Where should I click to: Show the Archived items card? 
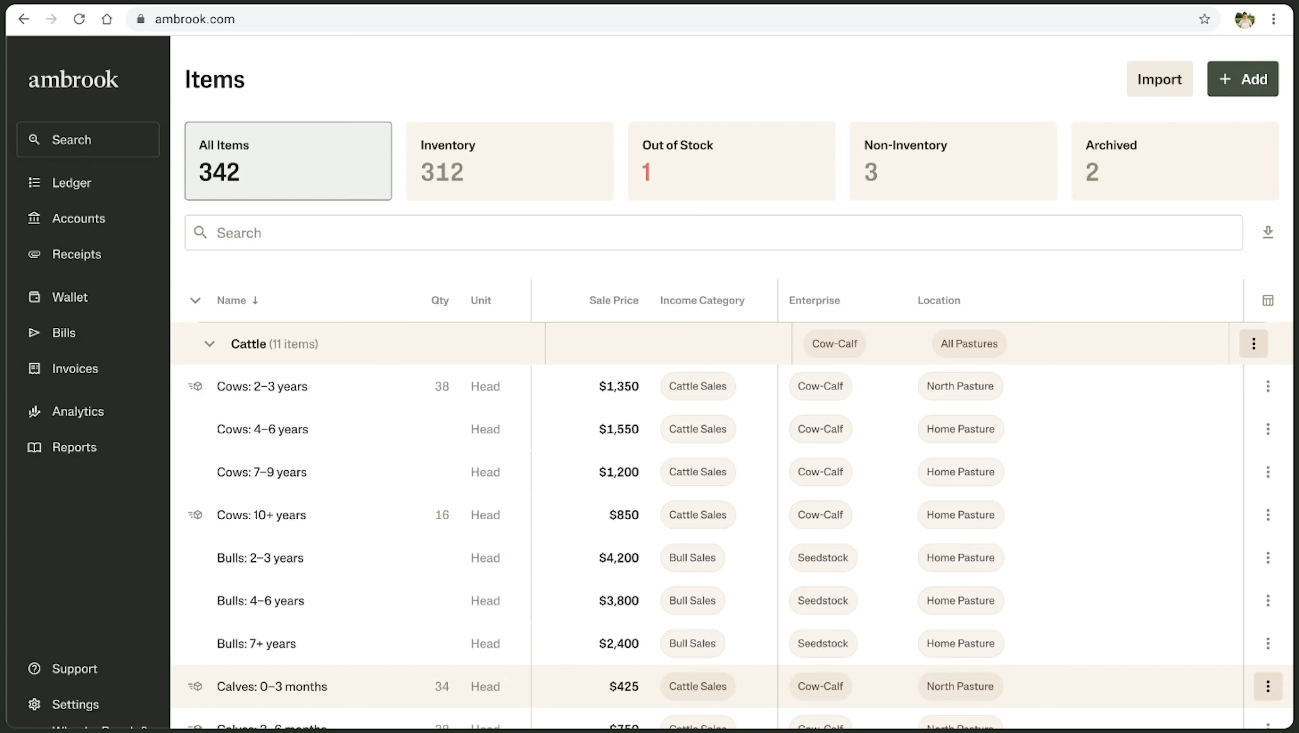[1175, 161]
